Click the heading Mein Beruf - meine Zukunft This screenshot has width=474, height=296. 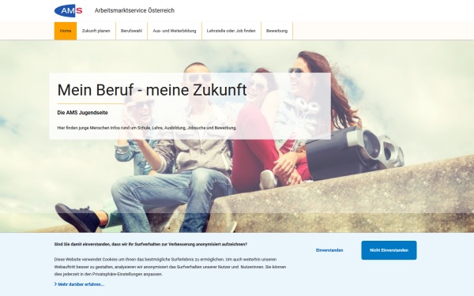152,90
